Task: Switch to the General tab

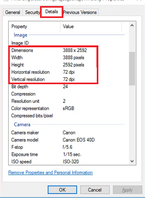Action: pos(13,12)
